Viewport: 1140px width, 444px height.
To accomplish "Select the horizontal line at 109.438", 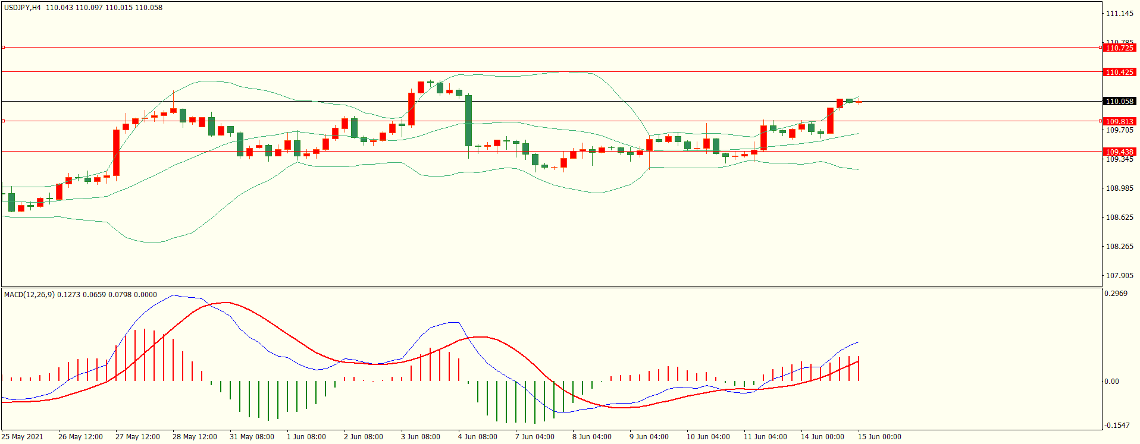I will click(x=552, y=152).
